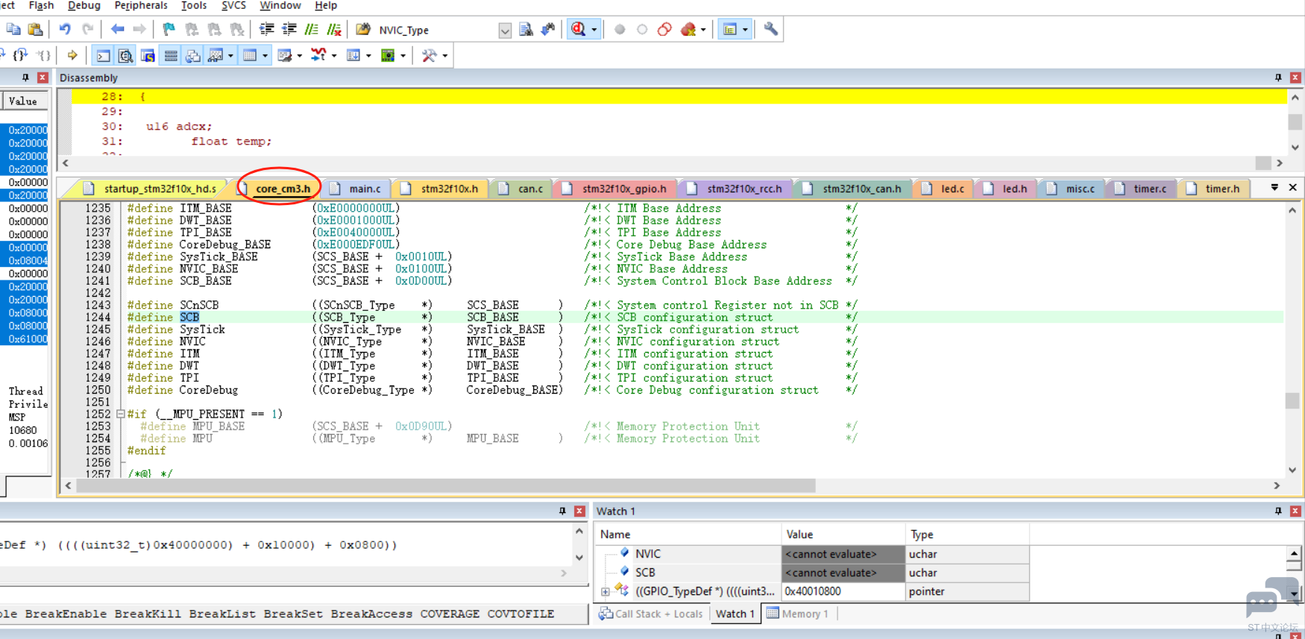This screenshot has width=1305, height=639.
Task: Click the Paste icon
Action: [35, 30]
